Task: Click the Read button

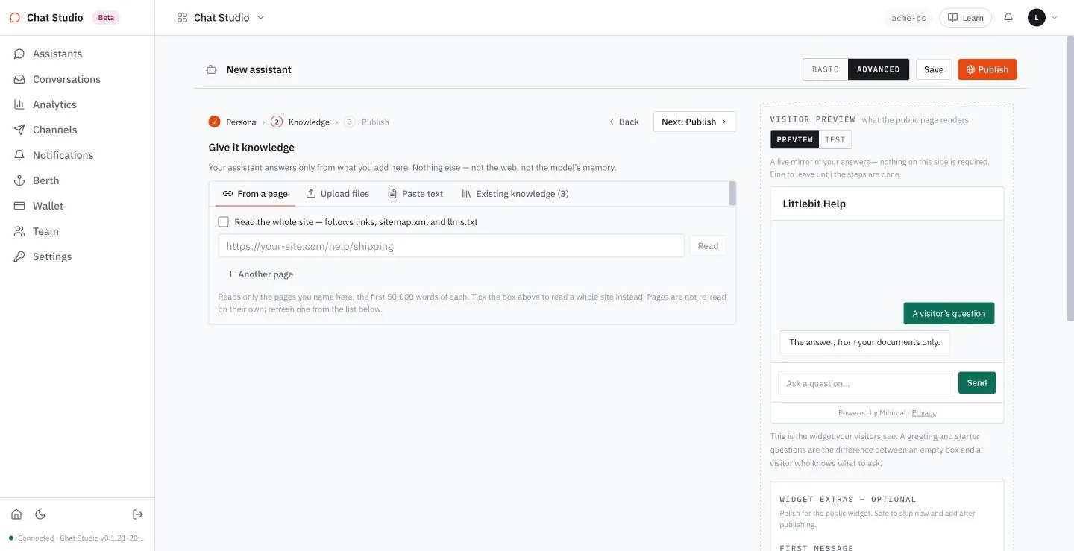Action: (708, 246)
